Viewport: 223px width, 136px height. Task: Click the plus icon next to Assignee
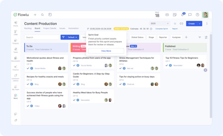[186, 37]
